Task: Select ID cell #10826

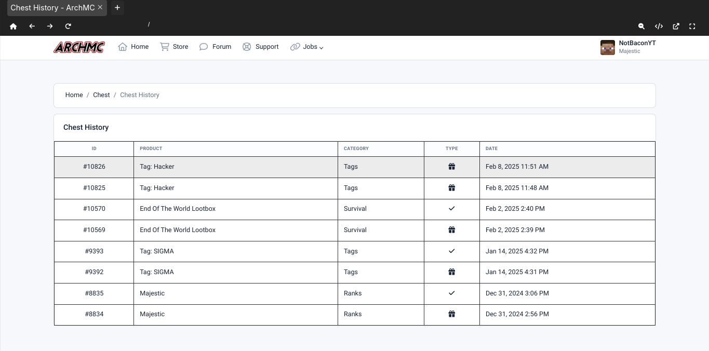Action: 94,167
